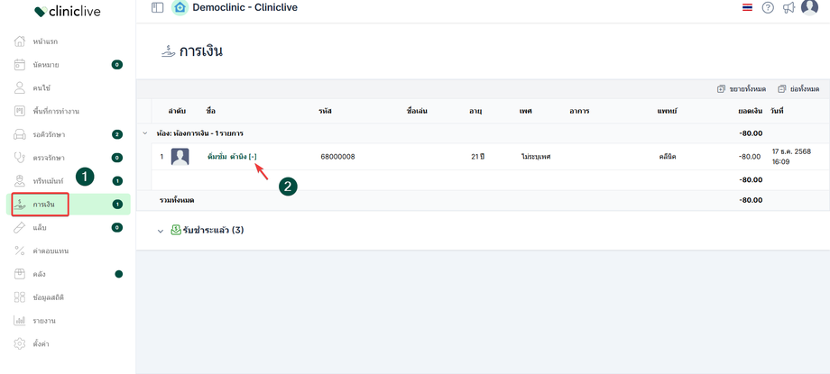Select คนไข้ patients menu item
The height and width of the screenshot is (374, 830).
coord(43,88)
